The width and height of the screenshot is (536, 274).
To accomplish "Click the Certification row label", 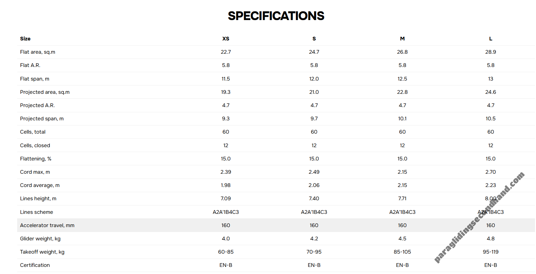I will tap(35, 265).
